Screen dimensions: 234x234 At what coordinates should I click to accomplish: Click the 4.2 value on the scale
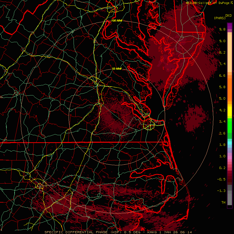pos(222,110)
